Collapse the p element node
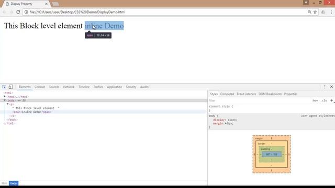 pyautogui.click(x=8, y=104)
